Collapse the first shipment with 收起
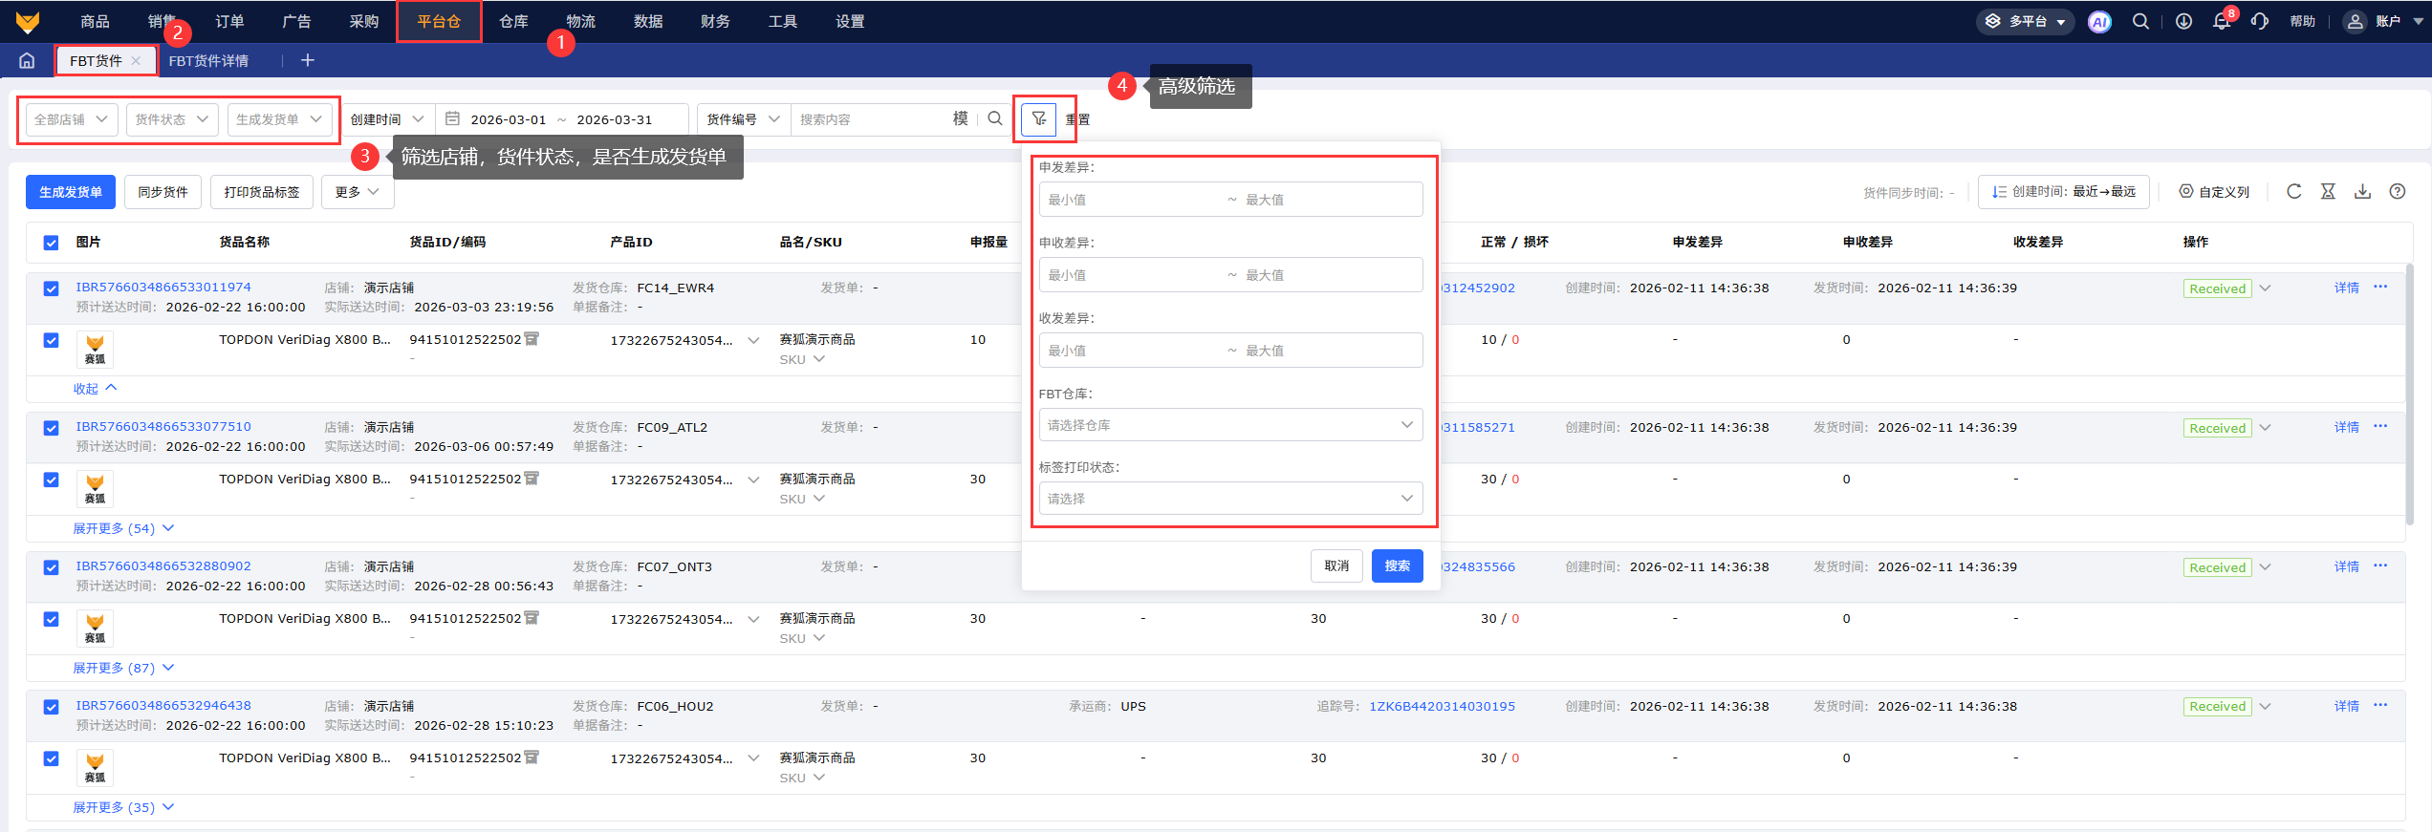The width and height of the screenshot is (2432, 832). [x=95, y=389]
